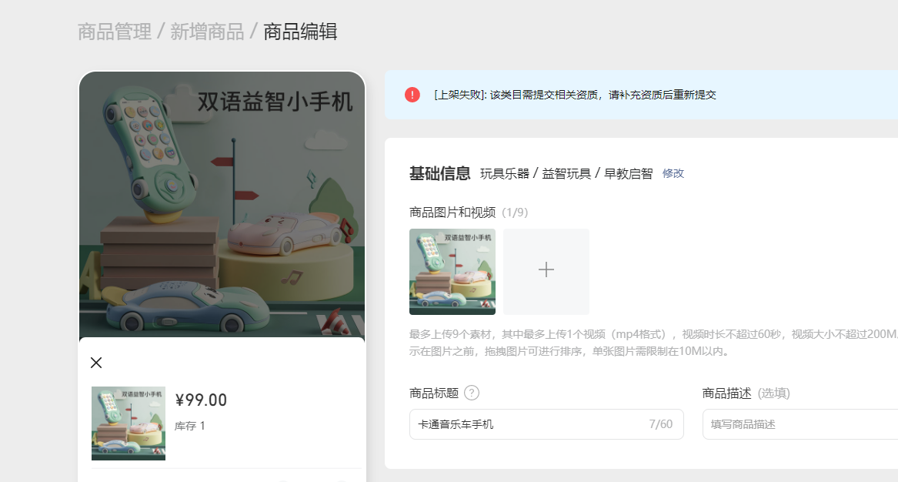This screenshot has width=898, height=482.
Task: Click the ¥99.00 price text
Action: click(x=201, y=400)
